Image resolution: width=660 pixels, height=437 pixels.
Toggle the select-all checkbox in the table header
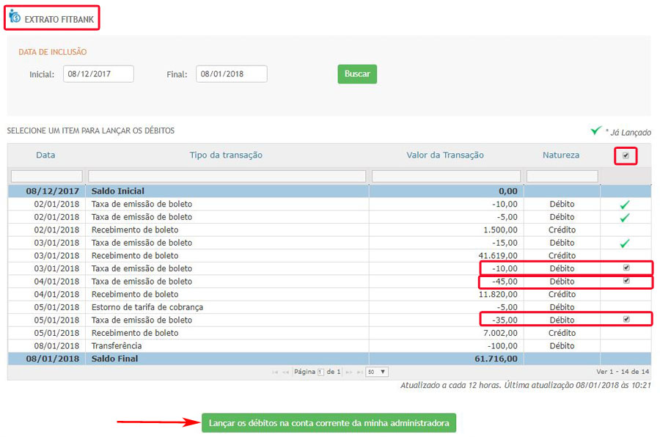coord(626,155)
